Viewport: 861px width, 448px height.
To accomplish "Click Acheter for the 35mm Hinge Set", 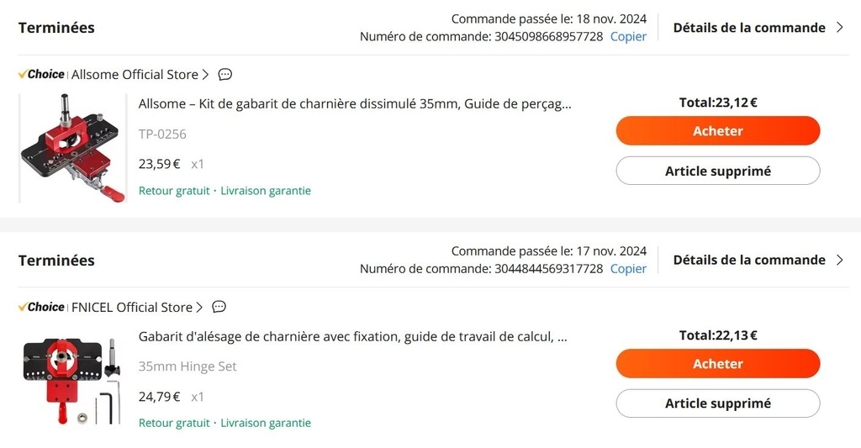I will tap(718, 363).
